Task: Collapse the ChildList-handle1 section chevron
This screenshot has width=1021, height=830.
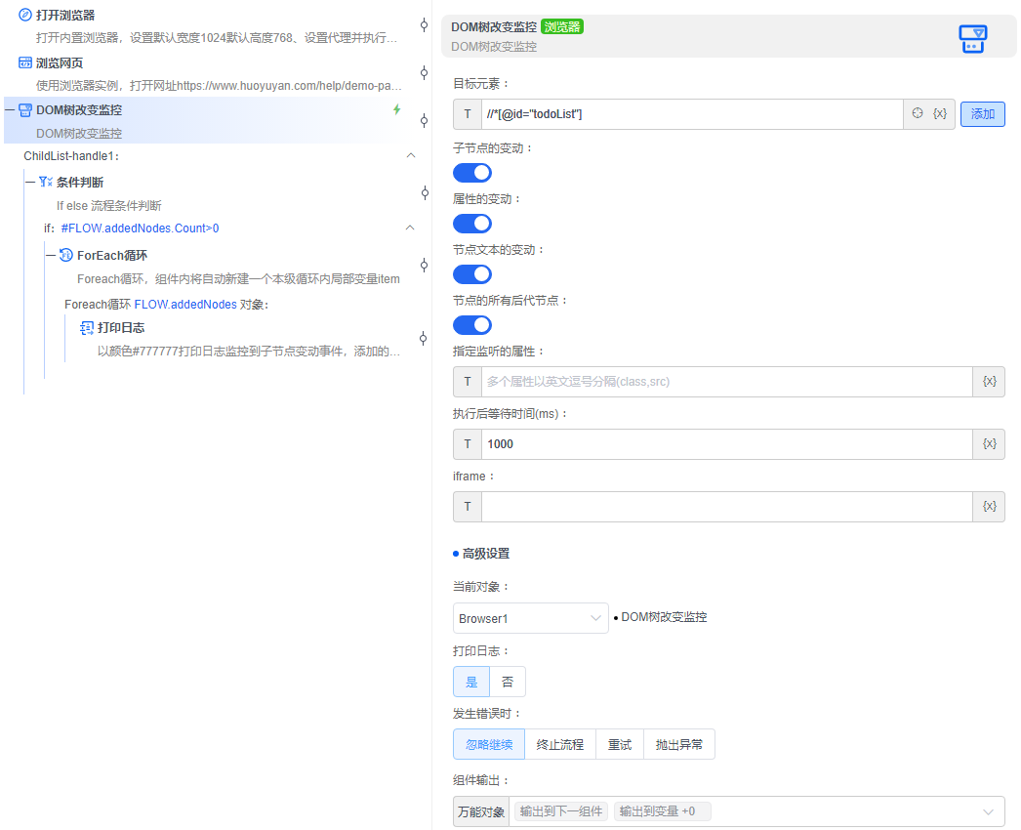Action: tap(411, 154)
